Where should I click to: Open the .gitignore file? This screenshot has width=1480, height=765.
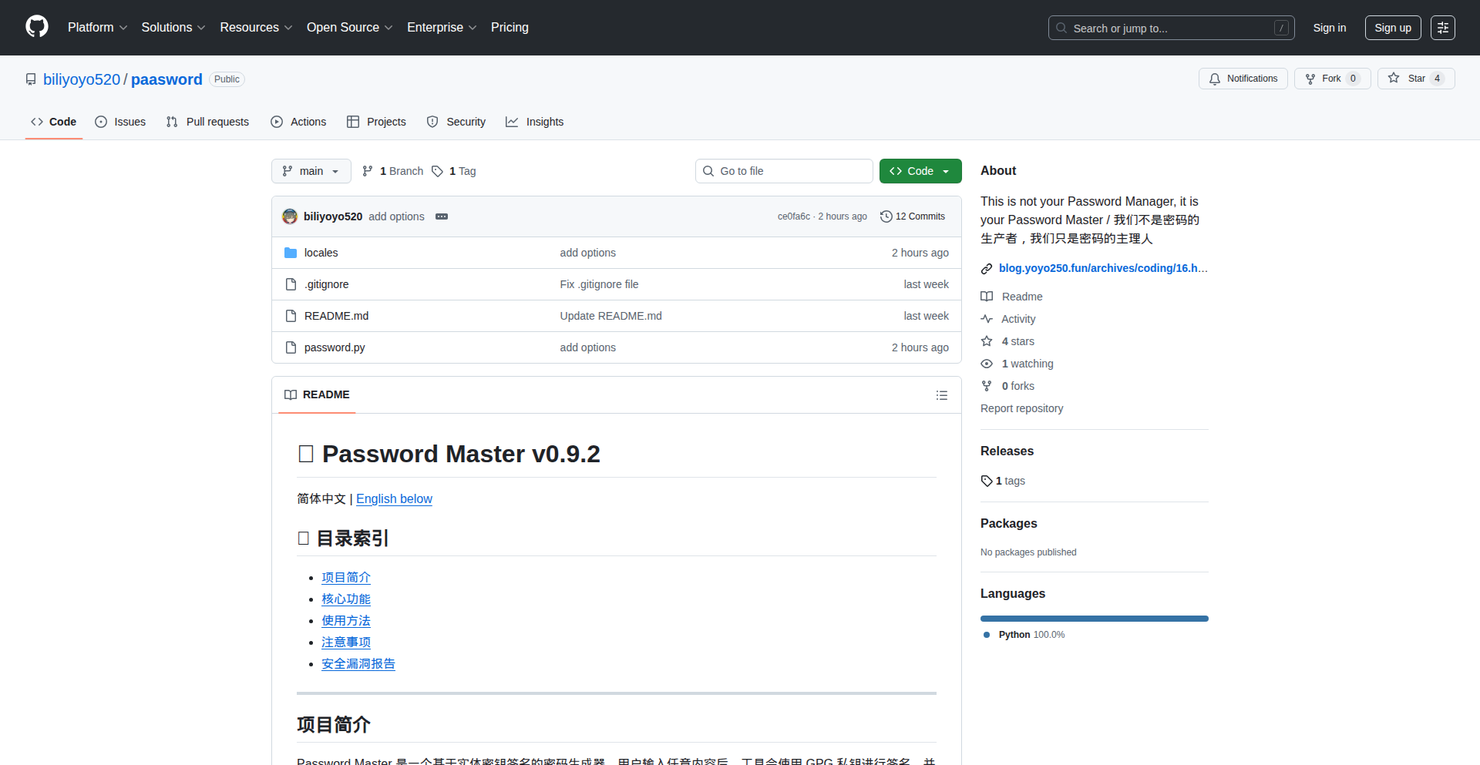326,284
